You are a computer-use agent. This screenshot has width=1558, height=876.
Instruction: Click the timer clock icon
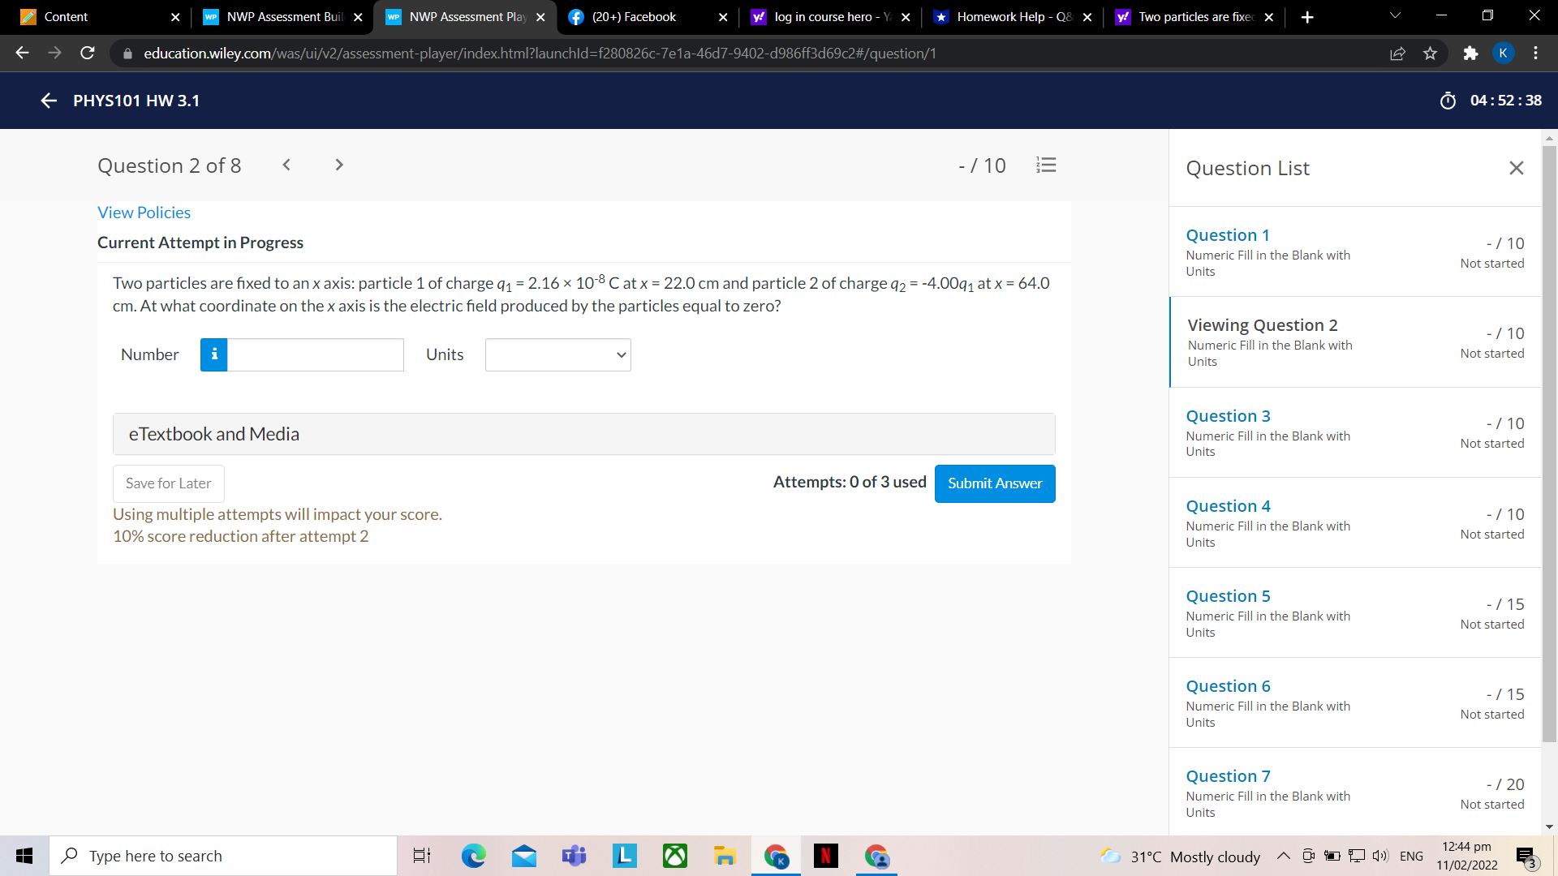[x=1448, y=101]
